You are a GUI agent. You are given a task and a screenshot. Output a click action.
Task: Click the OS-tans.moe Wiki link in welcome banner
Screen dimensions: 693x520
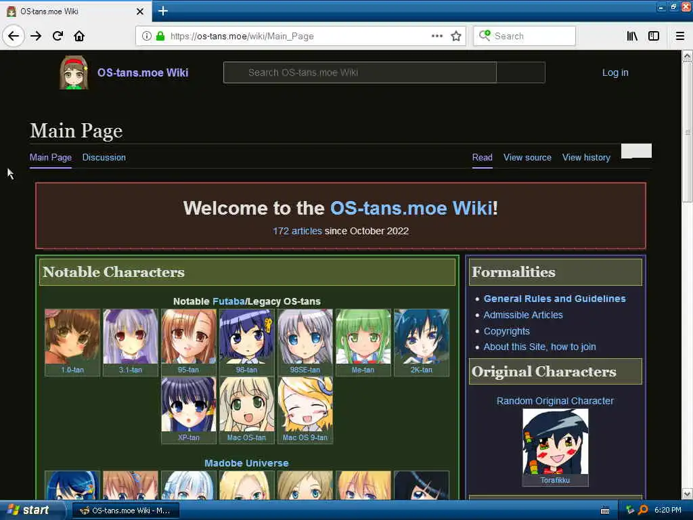click(411, 208)
